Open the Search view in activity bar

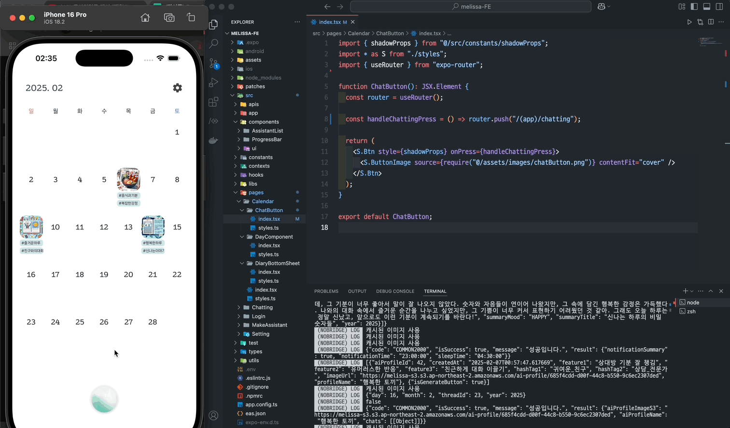[x=213, y=43]
